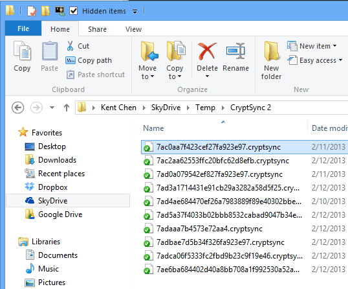Toggle the Hidden items checkbox

[74, 11]
